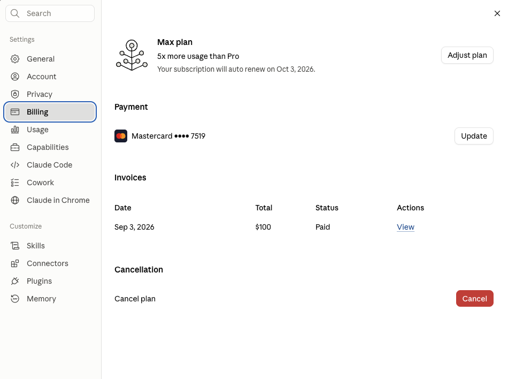Image resolution: width=508 pixels, height=379 pixels.
Task: Click the Mastercard logo icon
Action: [121, 136]
